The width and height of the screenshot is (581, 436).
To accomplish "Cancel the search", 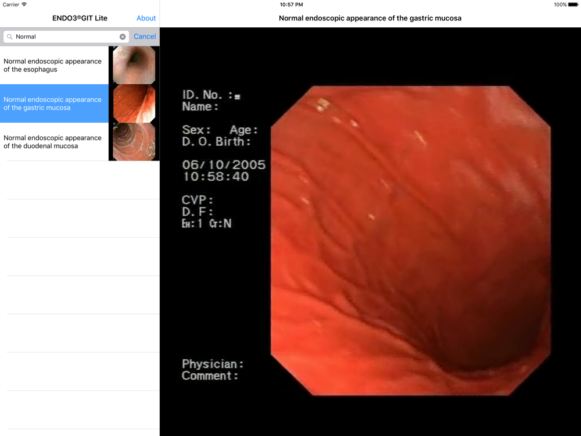I will (x=145, y=36).
